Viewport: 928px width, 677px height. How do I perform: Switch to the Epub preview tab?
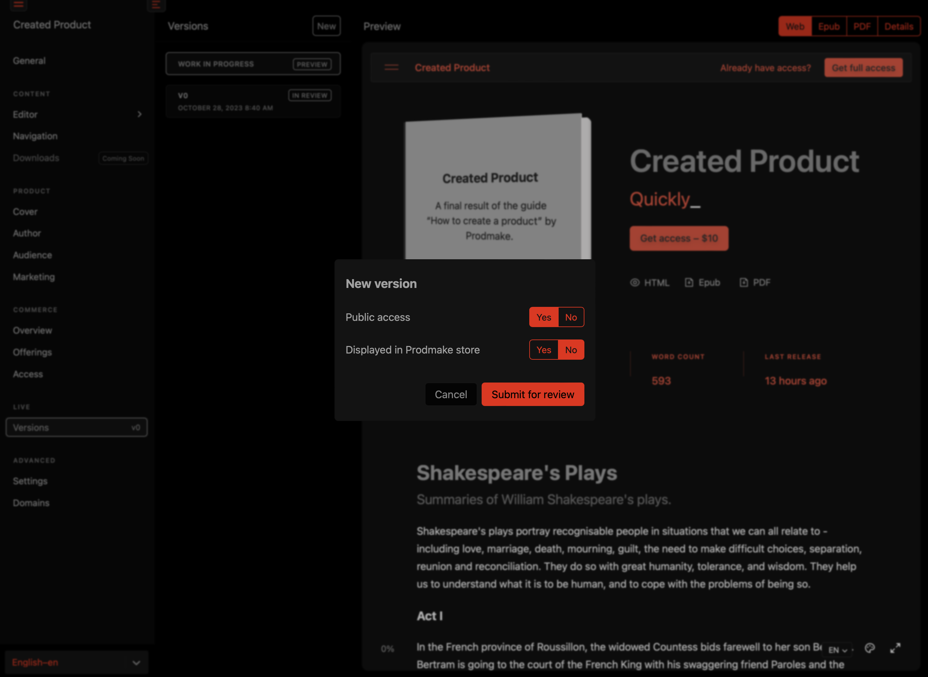(828, 27)
